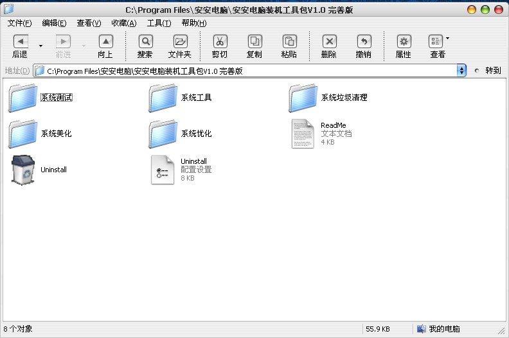Open the 文件(F) menu
Image resolution: width=509 pixels, height=338 pixels.
pyautogui.click(x=19, y=23)
